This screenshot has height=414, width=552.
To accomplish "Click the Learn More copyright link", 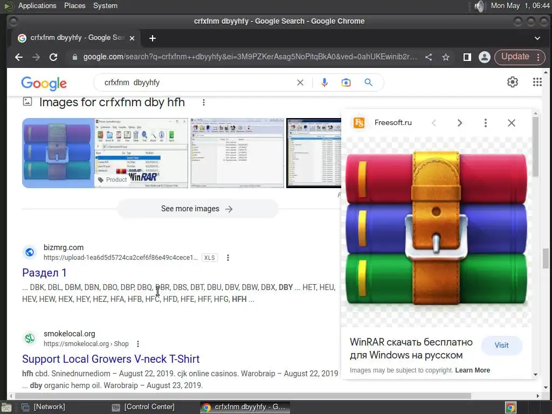I will point(472,370).
